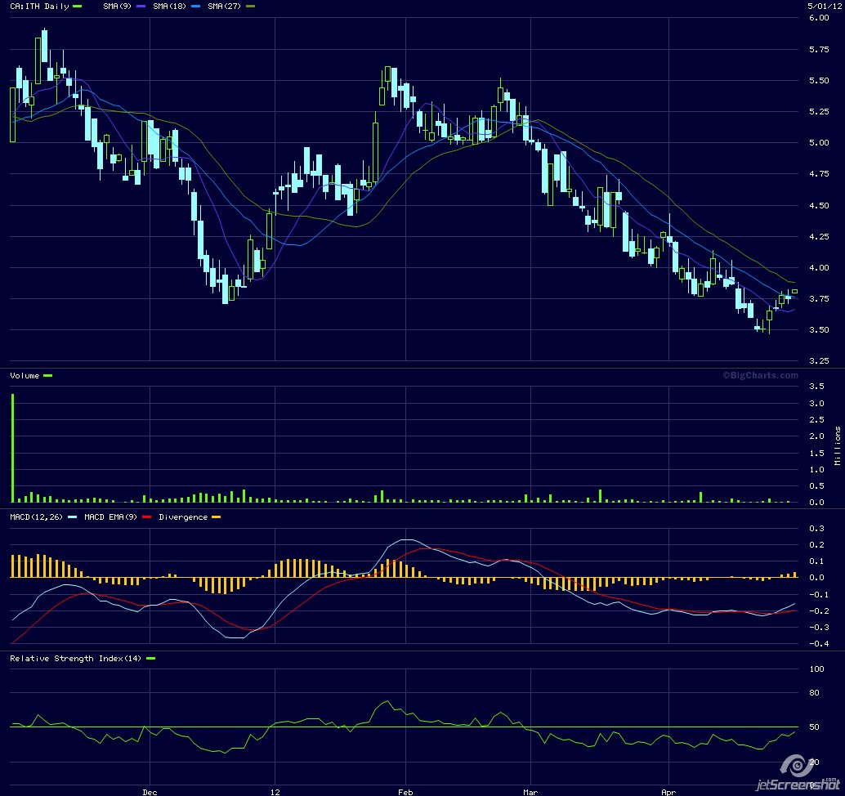Click the green Relative Strength Index swatch
845x796 pixels.
point(151,659)
